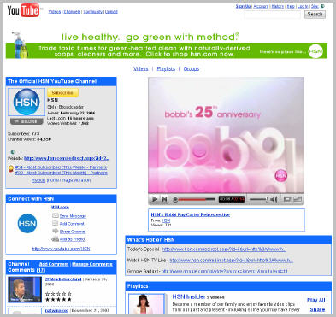Open HSN's Bobbi Ray Carter Retrospective link

[x=190, y=214]
